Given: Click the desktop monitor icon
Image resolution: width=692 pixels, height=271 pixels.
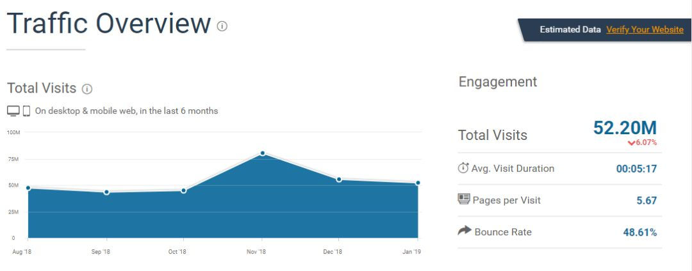Looking at the screenshot, I should (13, 111).
